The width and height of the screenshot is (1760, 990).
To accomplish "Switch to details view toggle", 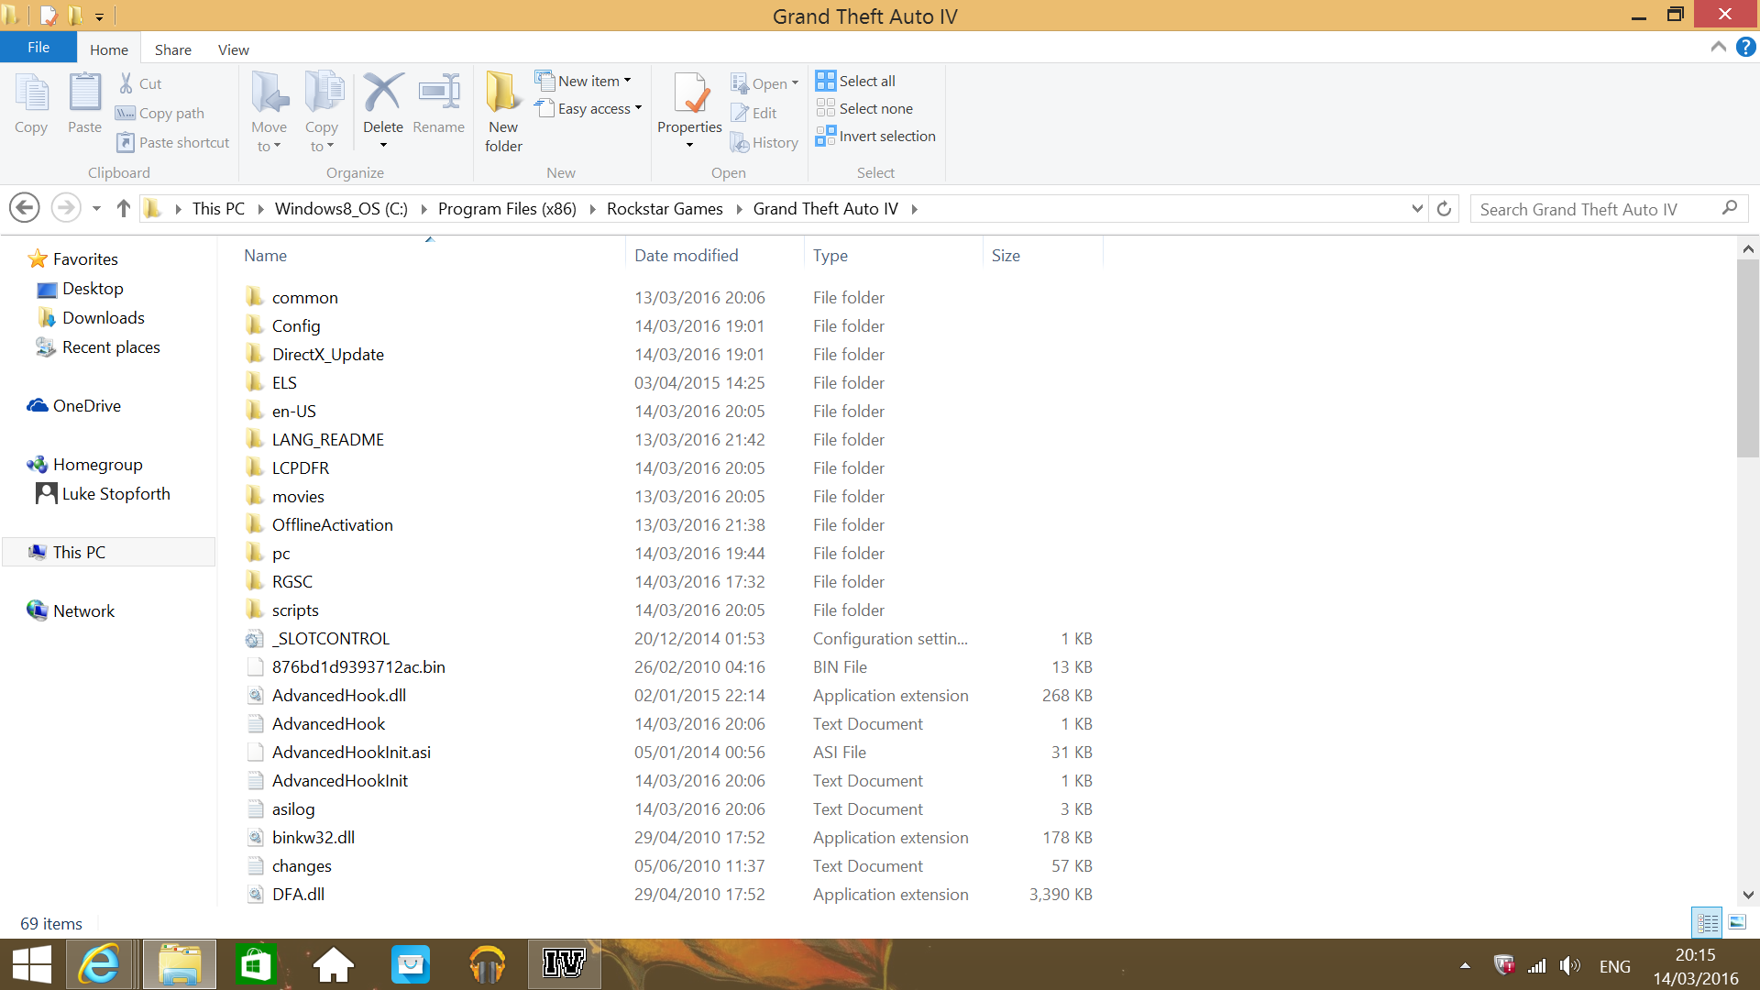I will click(x=1707, y=922).
